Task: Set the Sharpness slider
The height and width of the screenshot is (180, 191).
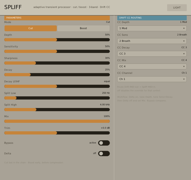Action: 57,63
